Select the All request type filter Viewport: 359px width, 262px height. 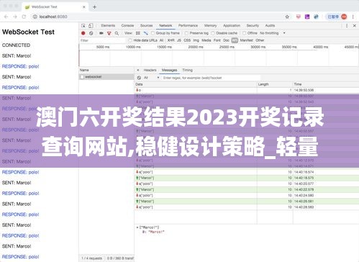(x=161, y=40)
